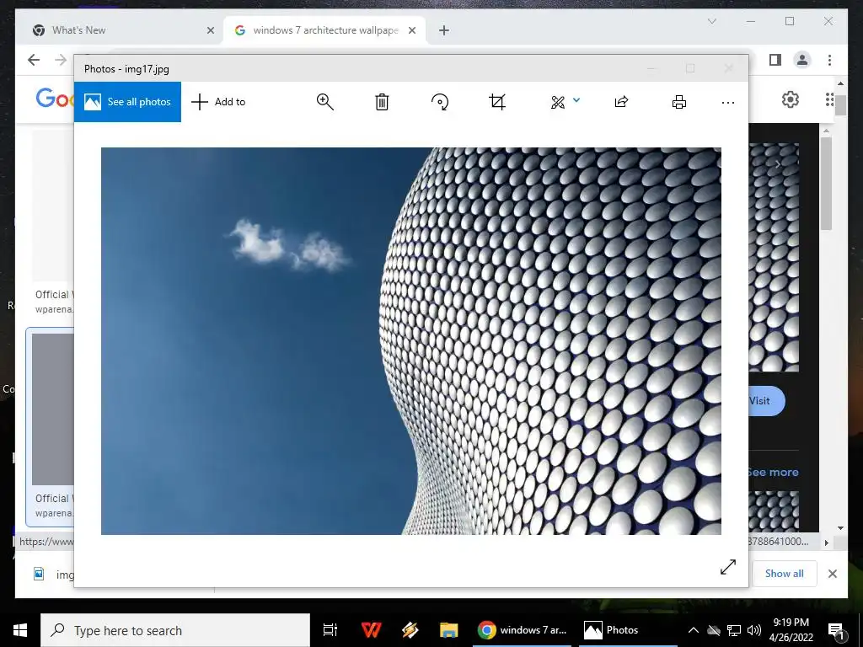Viewport: 863px width, 647px height.
Task: Open Chrome tab search chevron
Action: coord(711,21)
